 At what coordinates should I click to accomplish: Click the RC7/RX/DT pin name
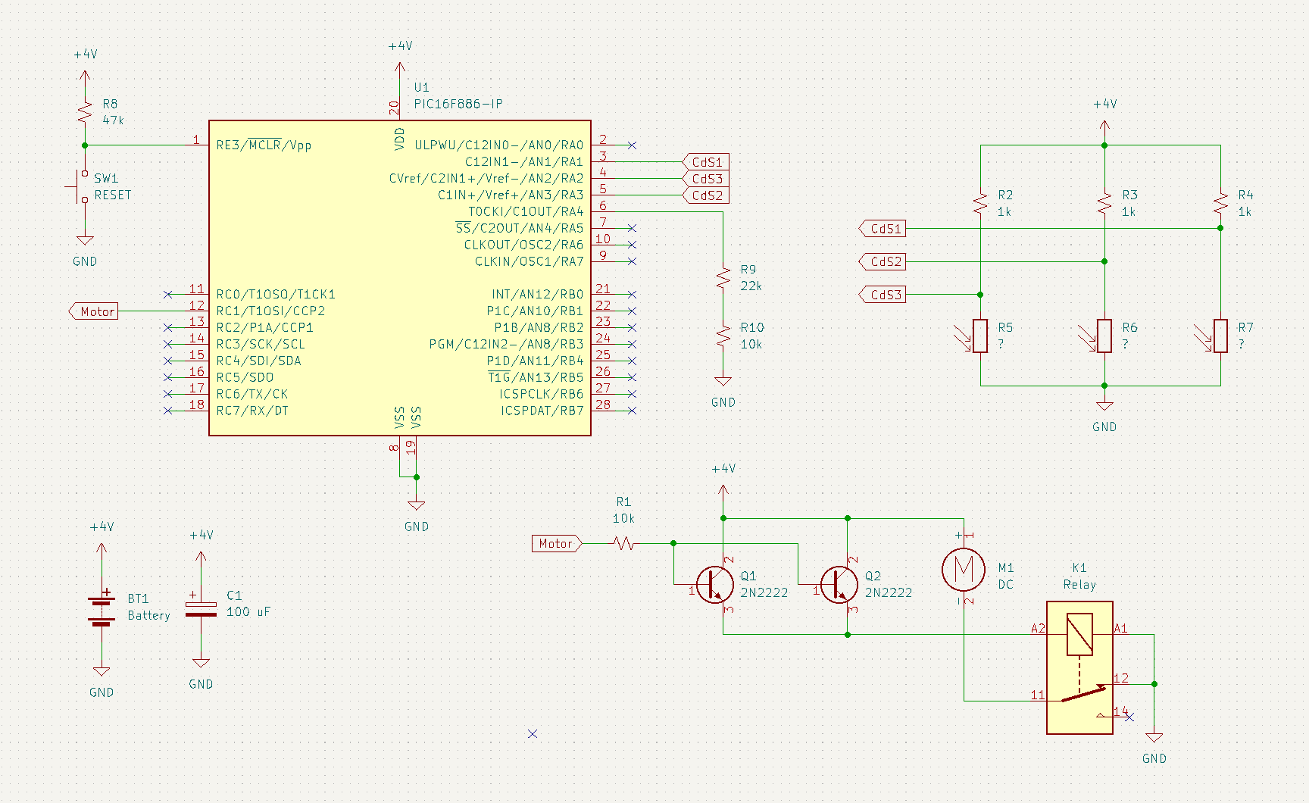(x=252, y=411)
